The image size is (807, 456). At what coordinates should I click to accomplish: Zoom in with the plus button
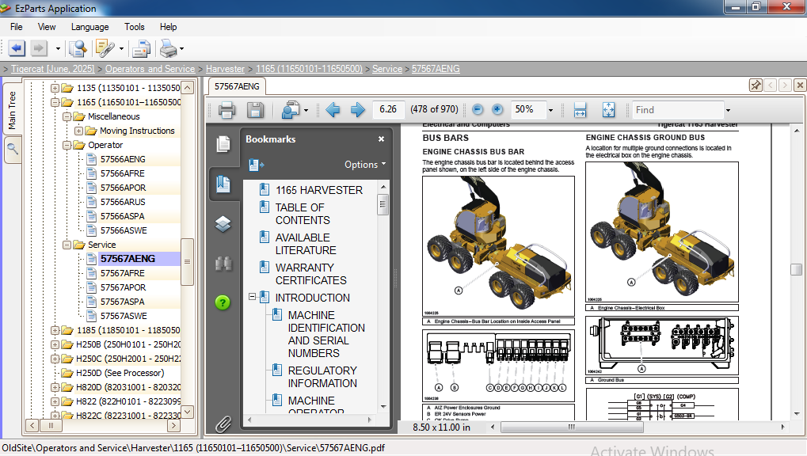497,109
